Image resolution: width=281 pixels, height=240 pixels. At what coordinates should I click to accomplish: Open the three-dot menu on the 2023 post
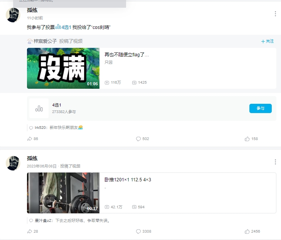[x=275, y=162]
